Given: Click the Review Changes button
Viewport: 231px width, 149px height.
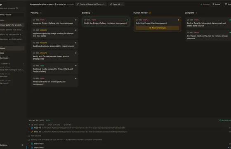Looking at the screenshot, I should click(x=157, y=28).
